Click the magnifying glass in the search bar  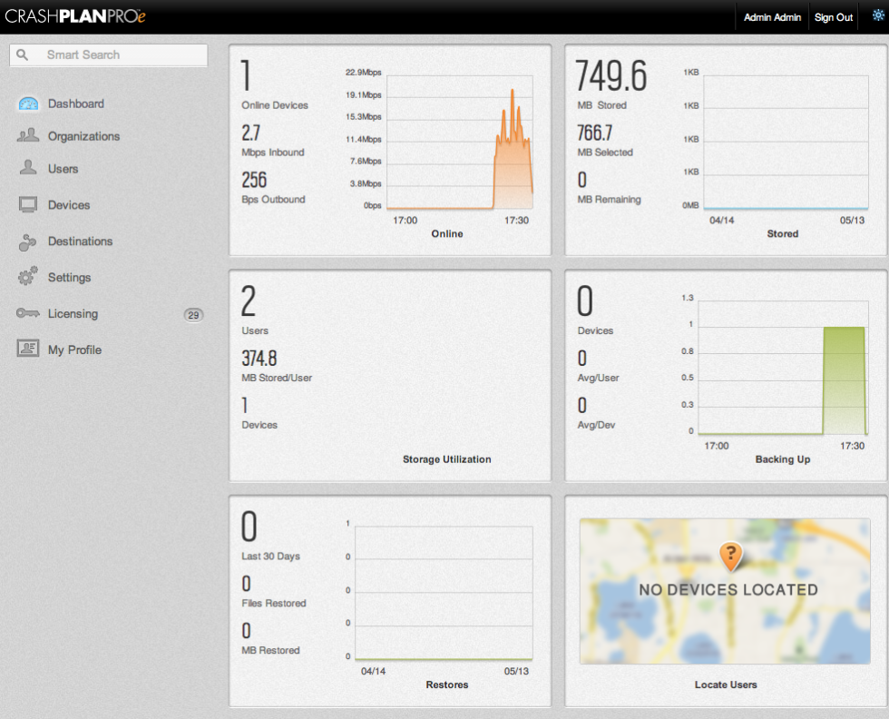(x=22, y=54)
